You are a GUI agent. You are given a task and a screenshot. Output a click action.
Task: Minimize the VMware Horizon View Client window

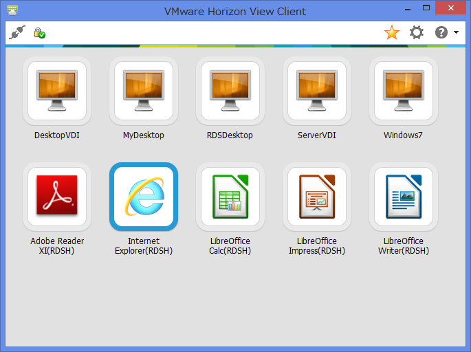pyautogui.click(x=408, y=8)
